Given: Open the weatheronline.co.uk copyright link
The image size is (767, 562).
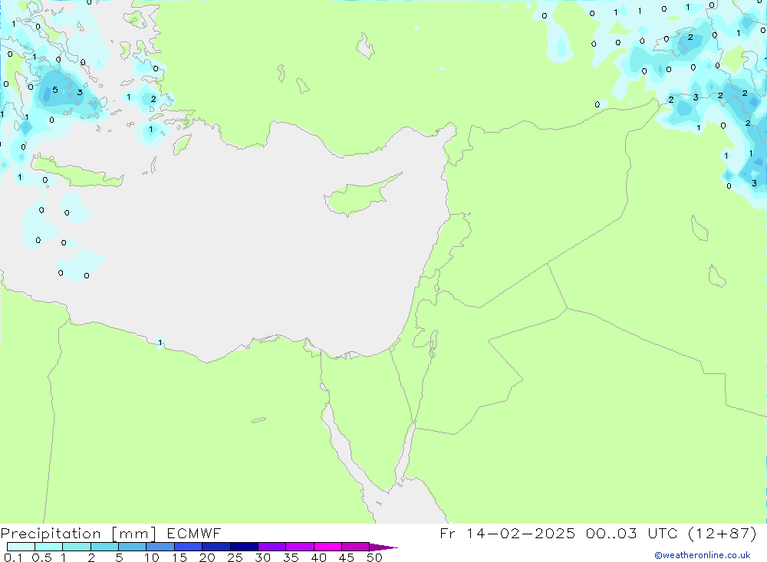Looking at the screenshot, I should tap(703, 555).
